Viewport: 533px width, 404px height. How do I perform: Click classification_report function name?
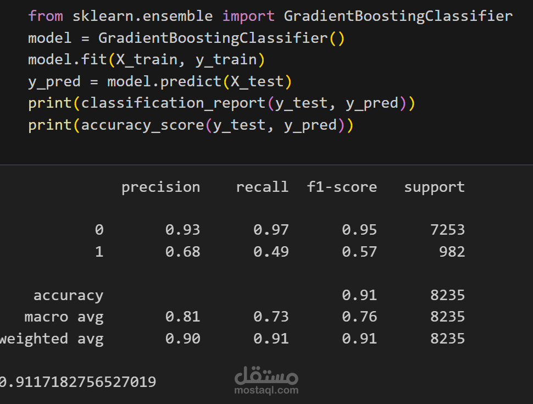click(173, 103)
